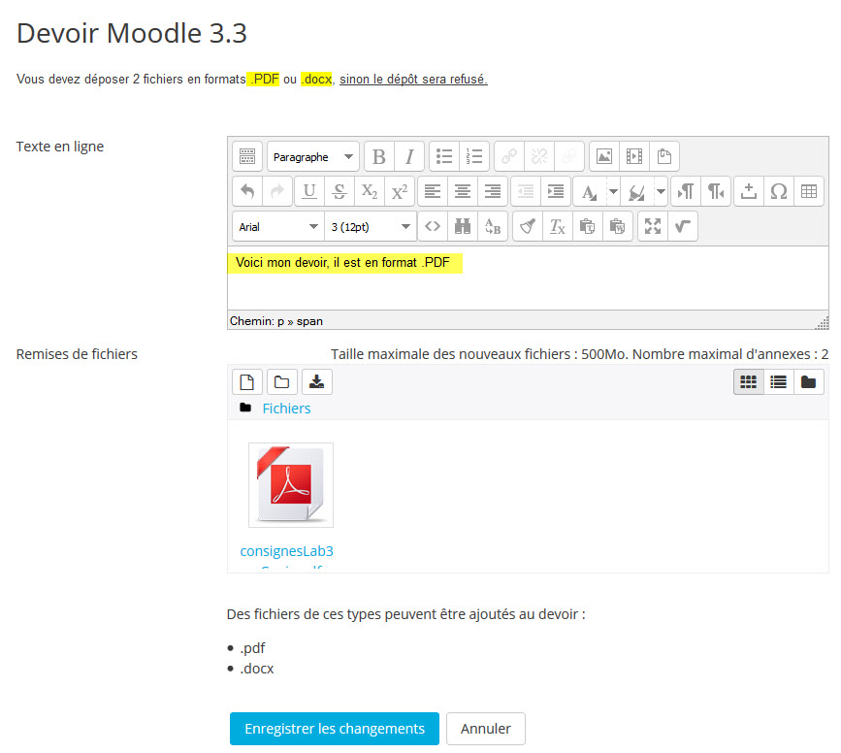
Task: Expand the Arial font family dropdown
Action: [x=277, y=227]
